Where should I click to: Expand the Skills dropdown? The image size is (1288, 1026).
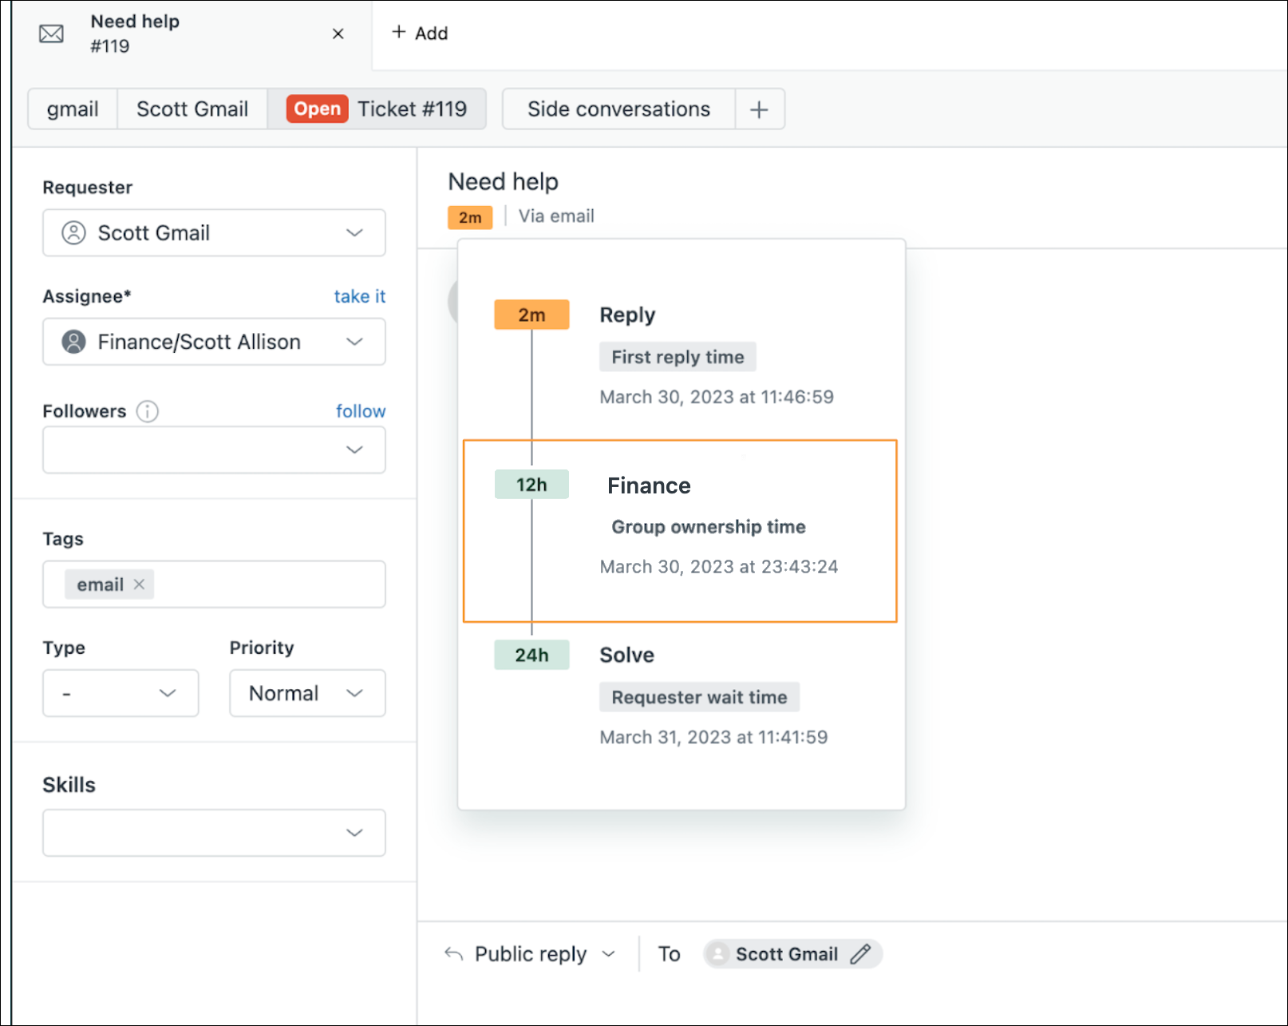pos(354,833)
